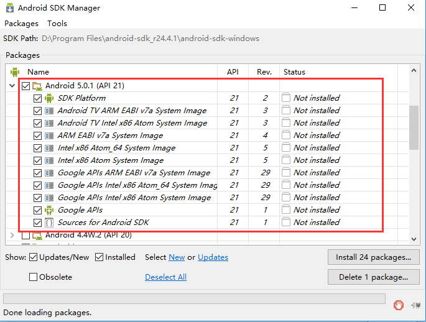This screenshot has width=426, height=322.
Task: Click the Delete 1 package button
Action: [x=374, y=277]
